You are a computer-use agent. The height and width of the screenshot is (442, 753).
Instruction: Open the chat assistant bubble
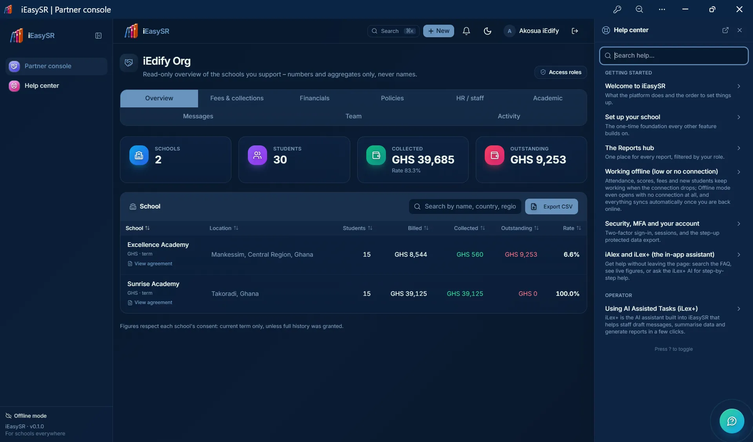click(732, 421)
